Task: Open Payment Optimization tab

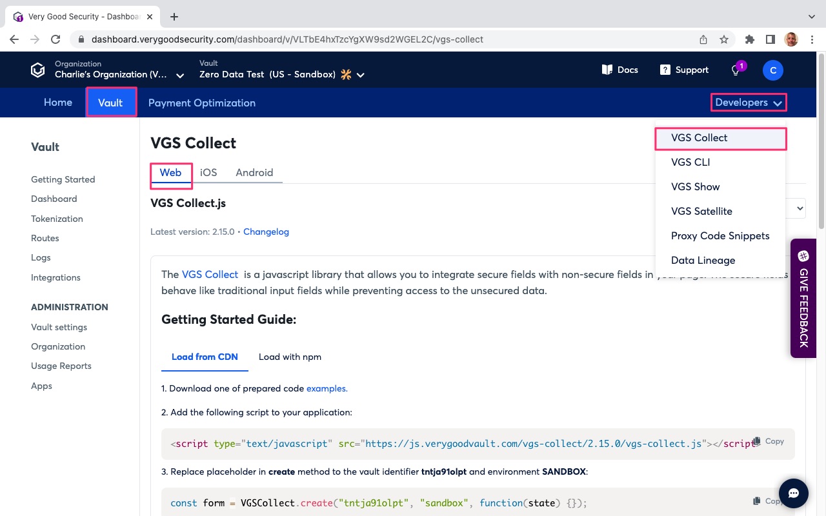Action: pyautogui.click(x=202, y=103)
